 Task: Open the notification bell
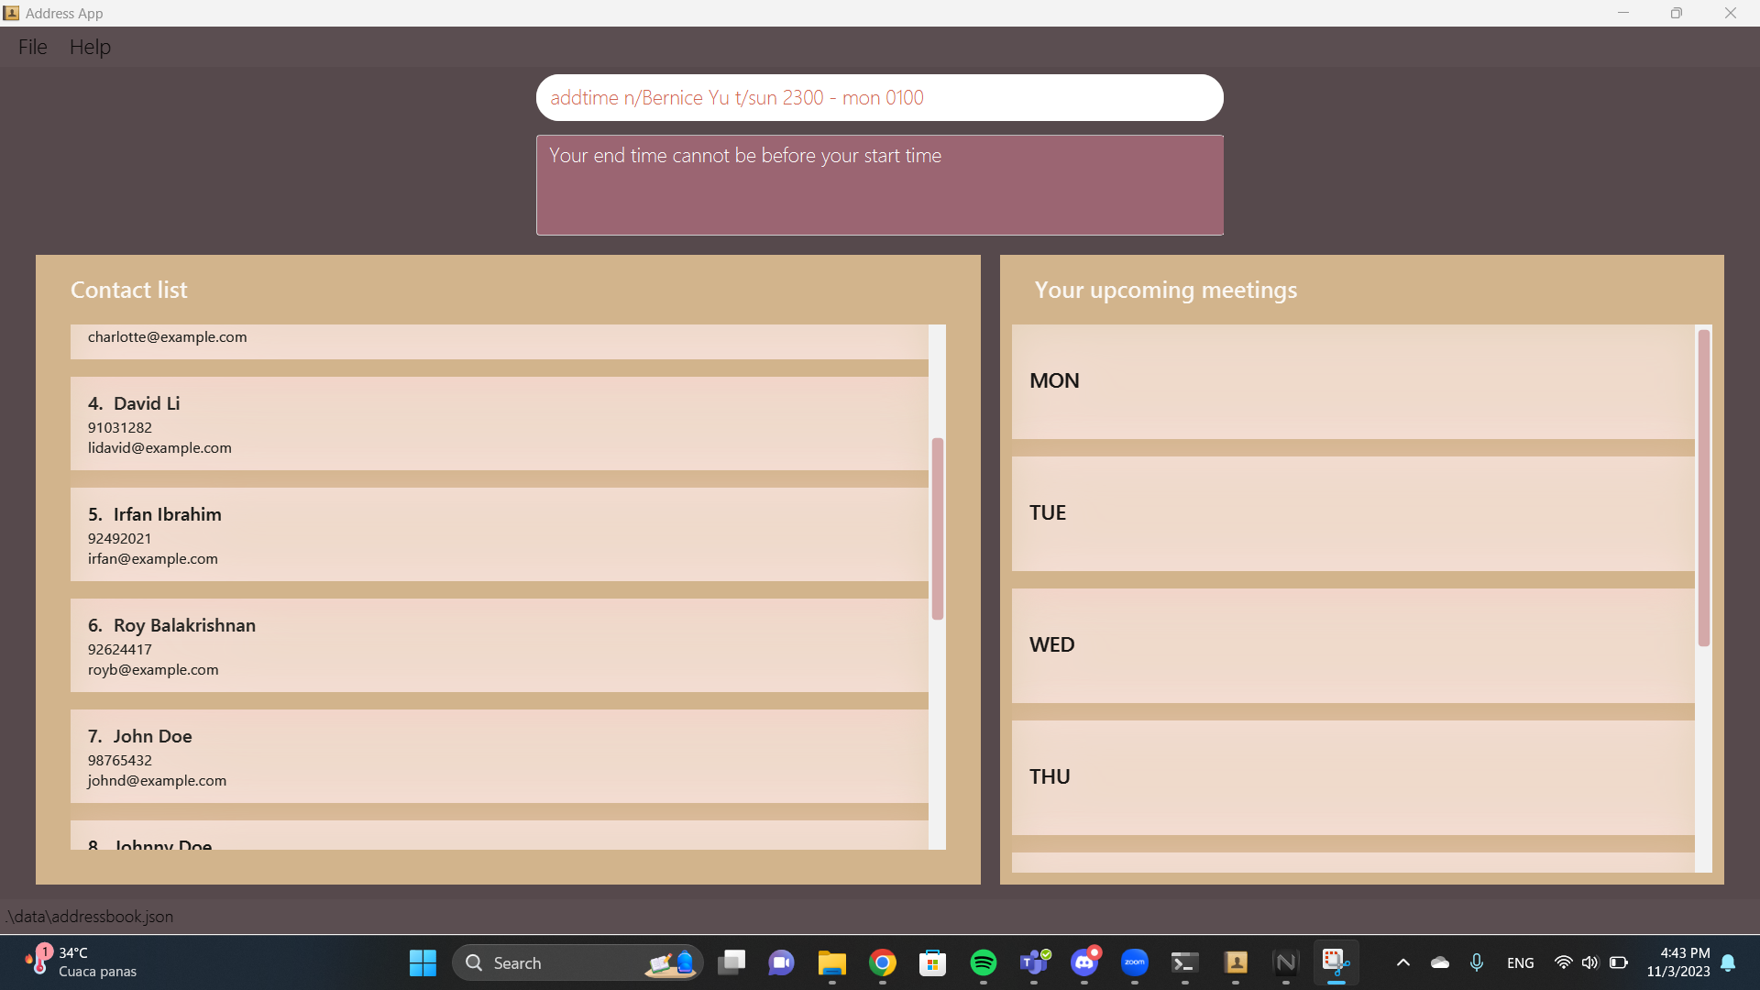[1728, 962]
